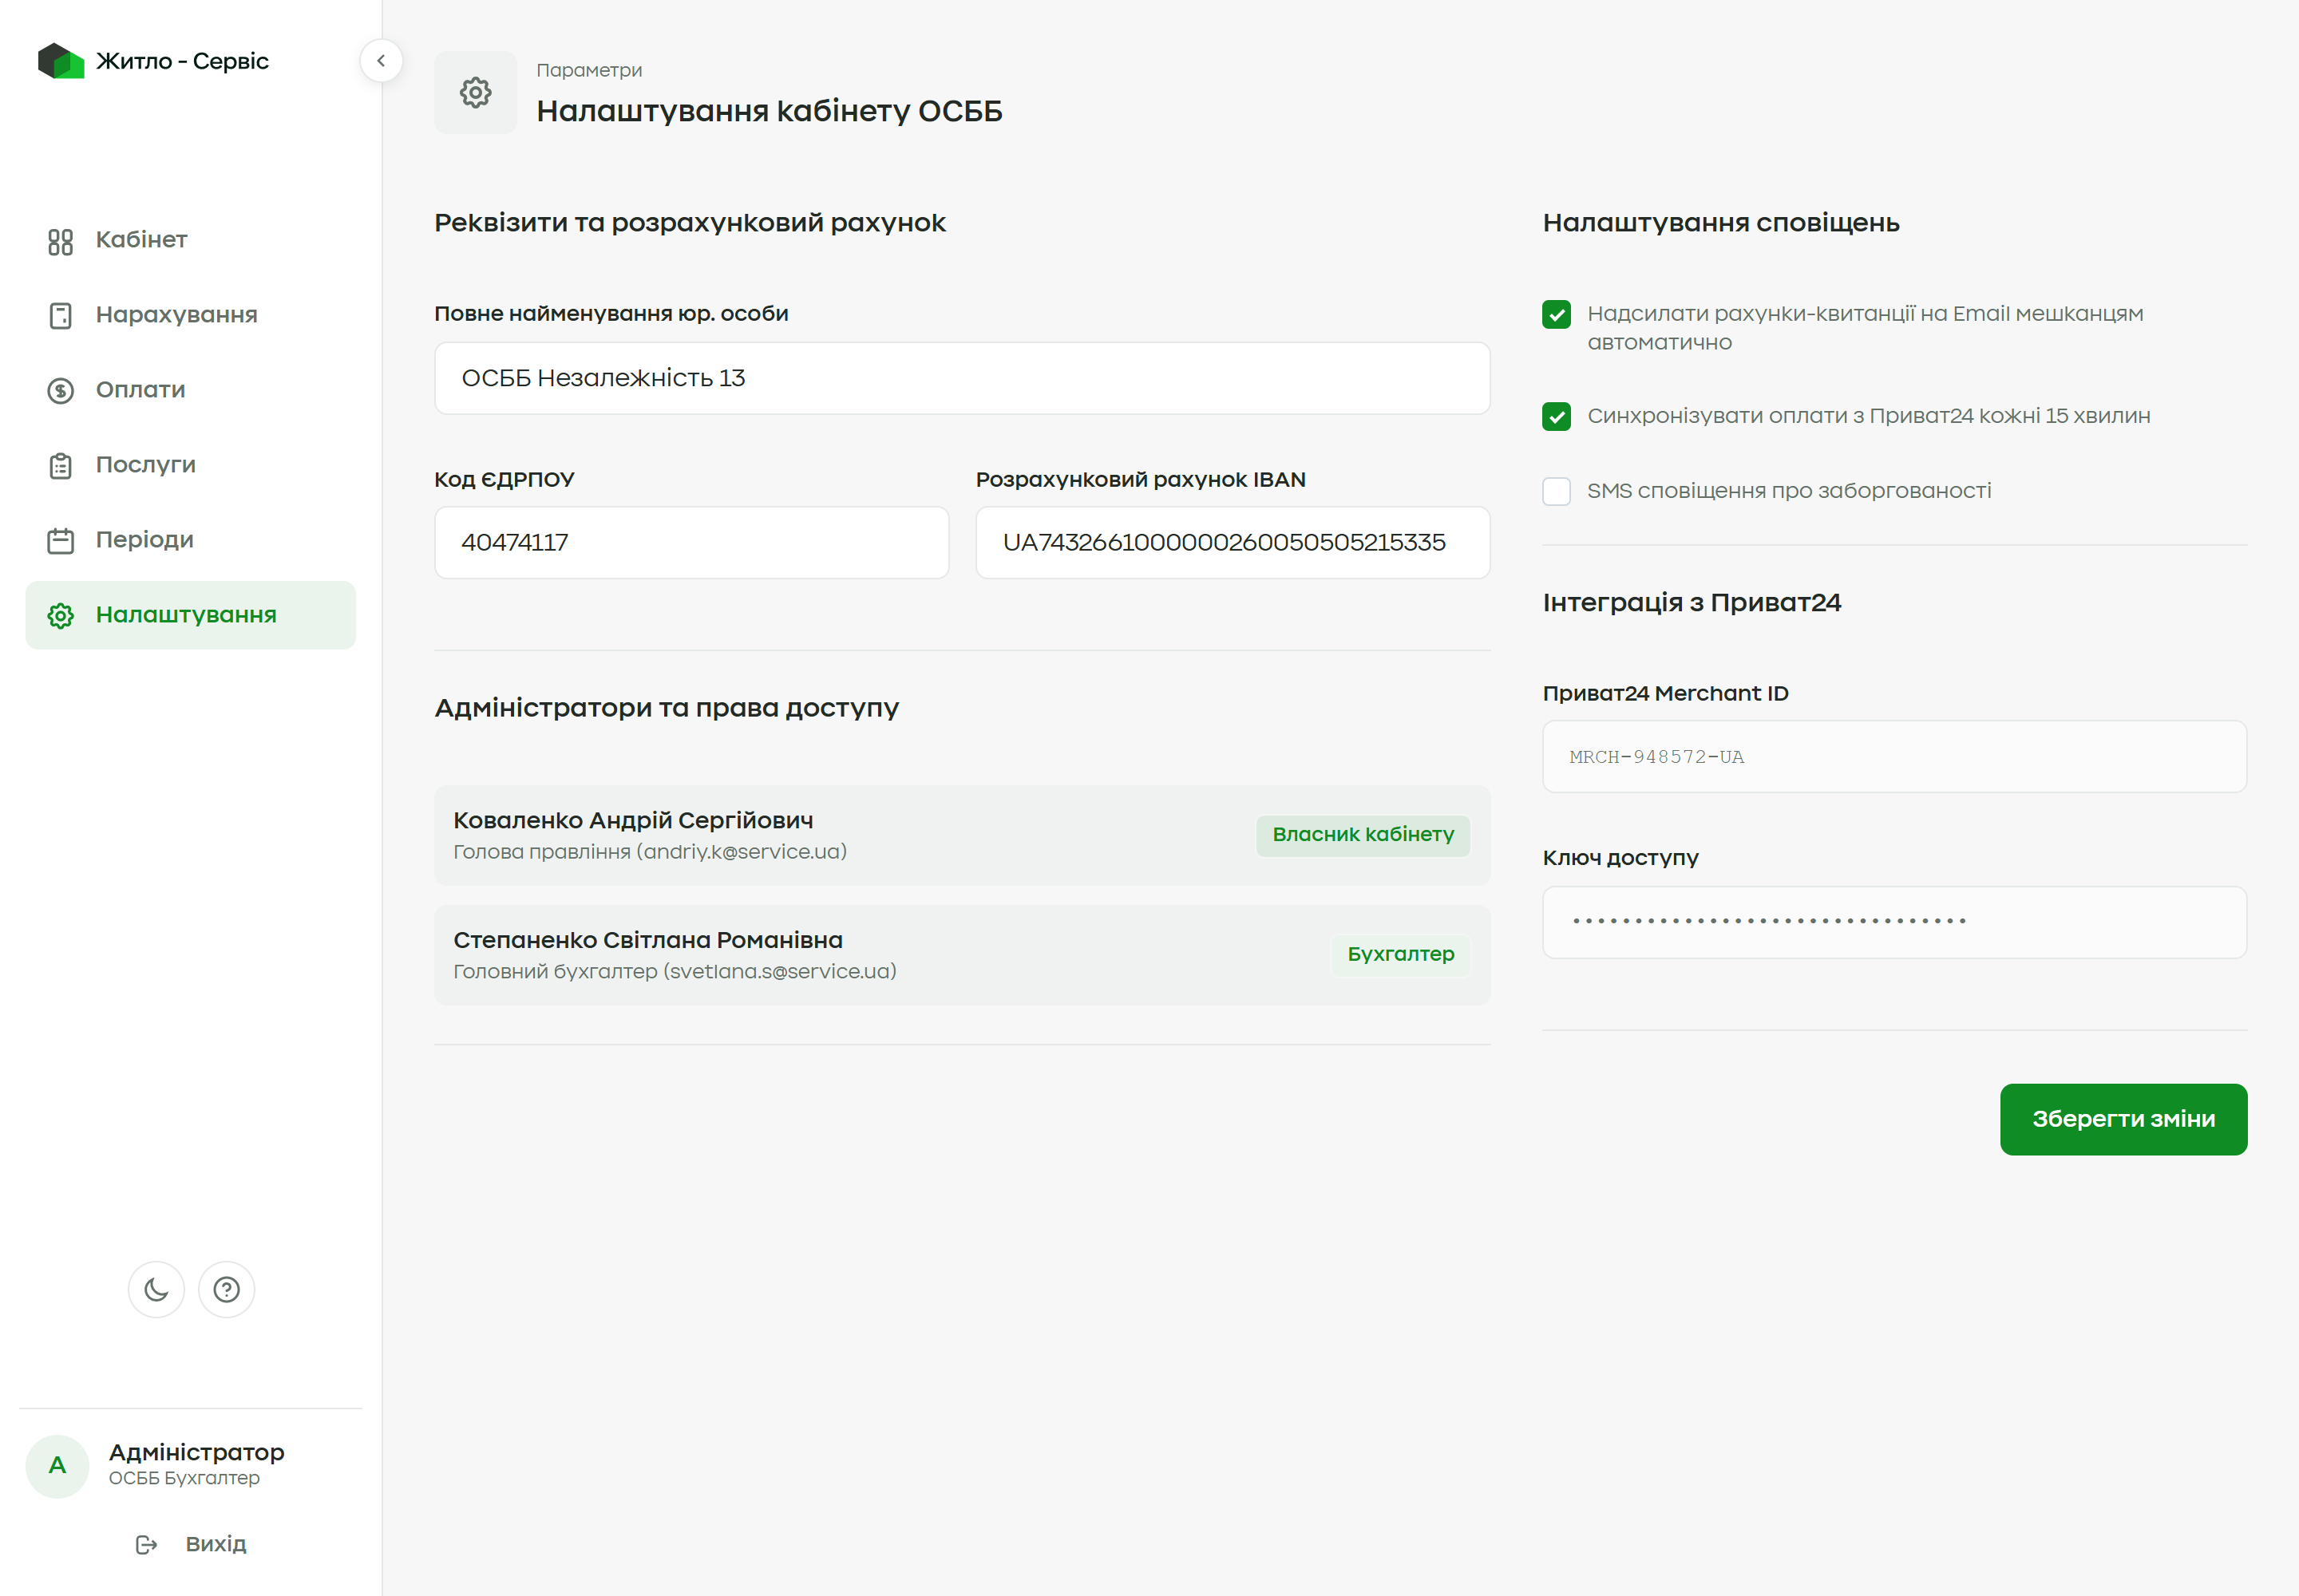Uncheck email invoices to residents checkbox
Viewport: 2299px width, 1596px height.
[x=1556, y=314]
